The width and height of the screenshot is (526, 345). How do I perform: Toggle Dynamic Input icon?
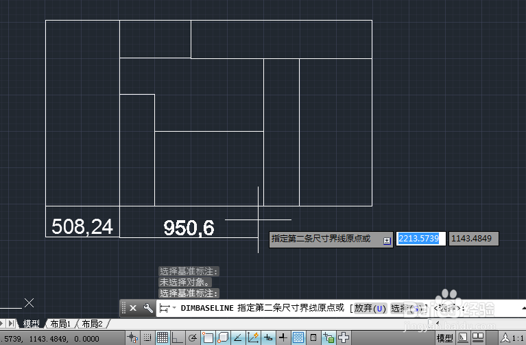click(268, 337)
